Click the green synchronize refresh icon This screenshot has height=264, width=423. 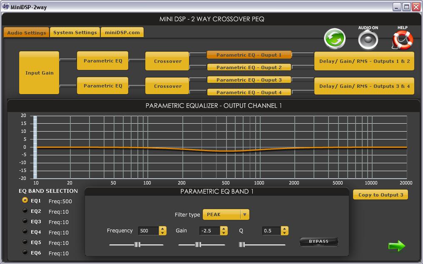point(334,39)
